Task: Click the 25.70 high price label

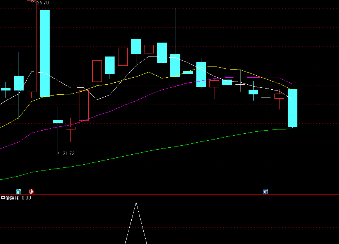Action: tap(43, 3)
